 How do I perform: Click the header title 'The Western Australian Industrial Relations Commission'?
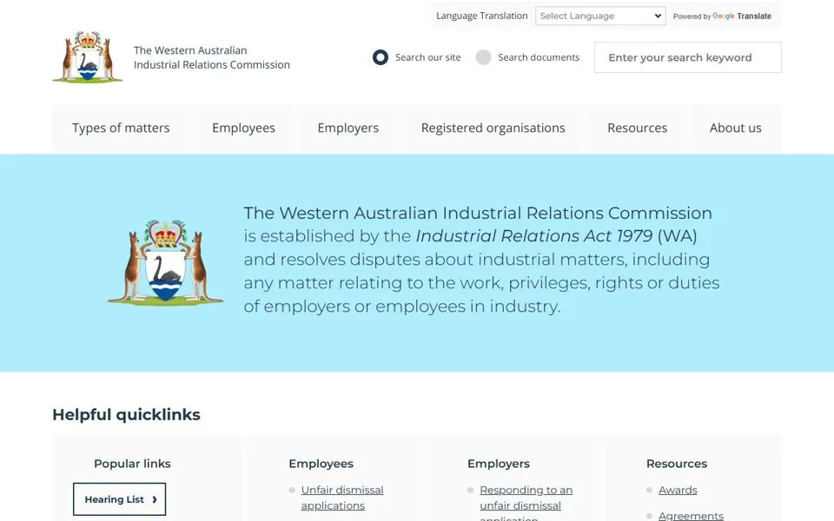pos(212,57)
